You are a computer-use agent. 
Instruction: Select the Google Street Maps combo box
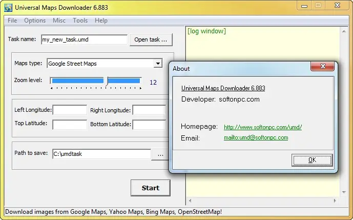pos(105,64)
